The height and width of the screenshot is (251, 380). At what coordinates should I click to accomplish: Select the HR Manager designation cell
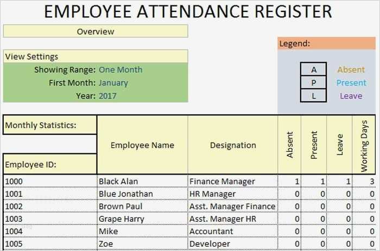click(x=233, y=194)
